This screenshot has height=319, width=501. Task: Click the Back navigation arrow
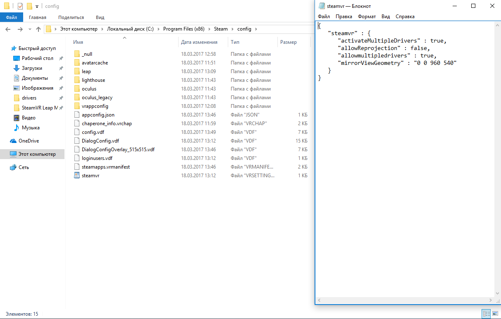[x=8, y=29]
